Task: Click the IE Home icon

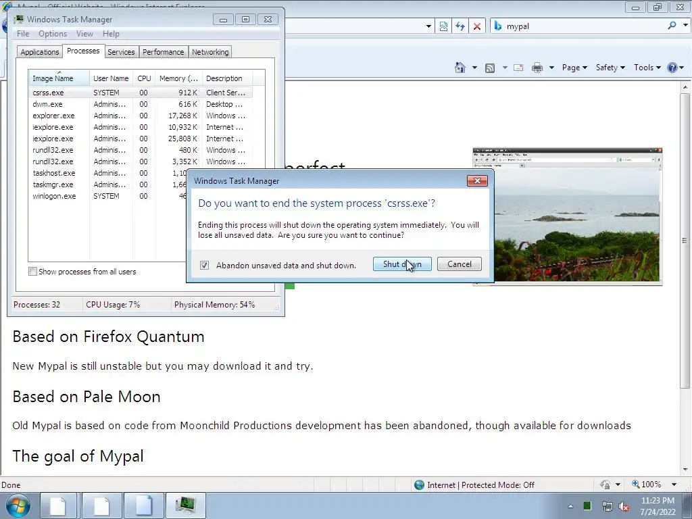Action: coord(460,68)
